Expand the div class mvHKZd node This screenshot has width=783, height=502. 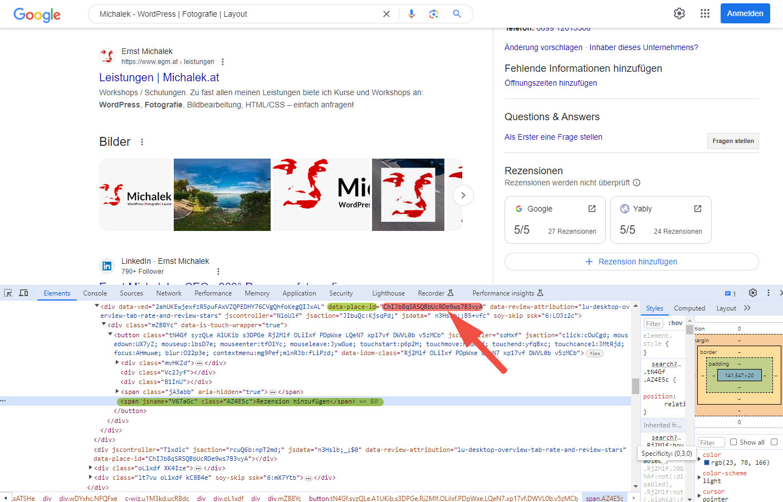[117, 363]
